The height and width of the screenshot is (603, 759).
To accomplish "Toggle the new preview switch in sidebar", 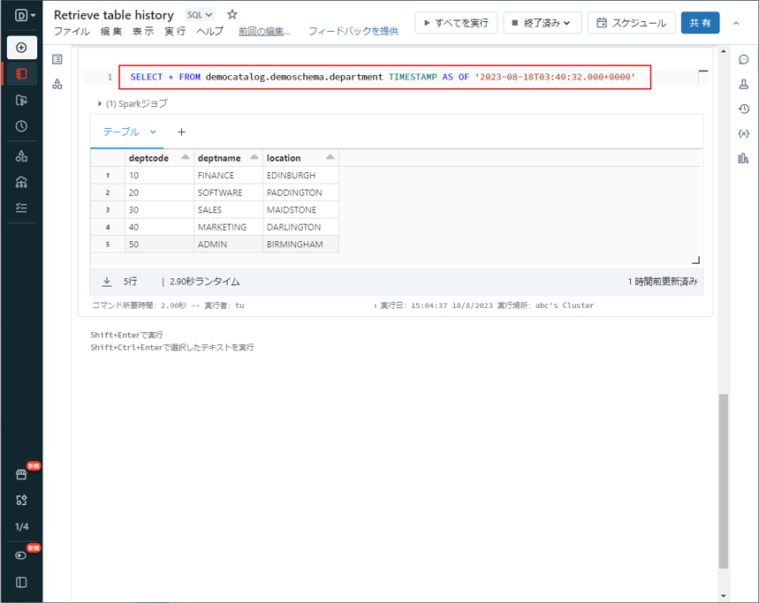I will (21, 555).
